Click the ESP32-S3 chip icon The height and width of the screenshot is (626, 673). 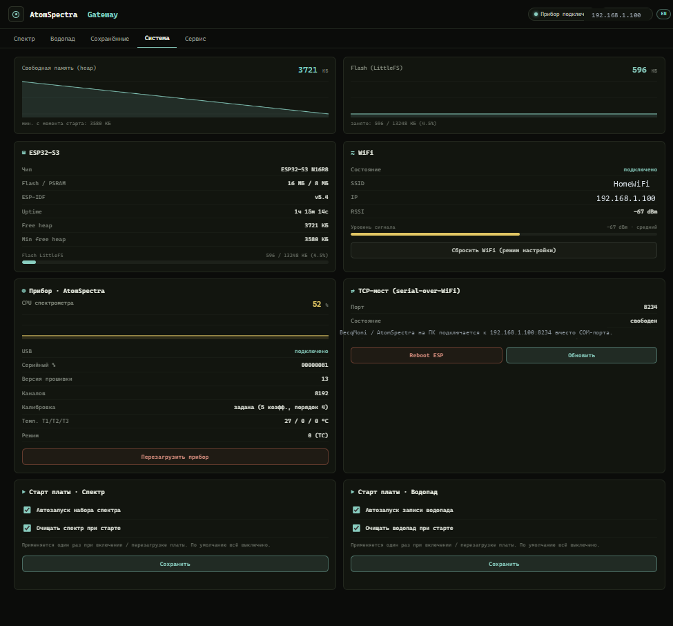23,153
